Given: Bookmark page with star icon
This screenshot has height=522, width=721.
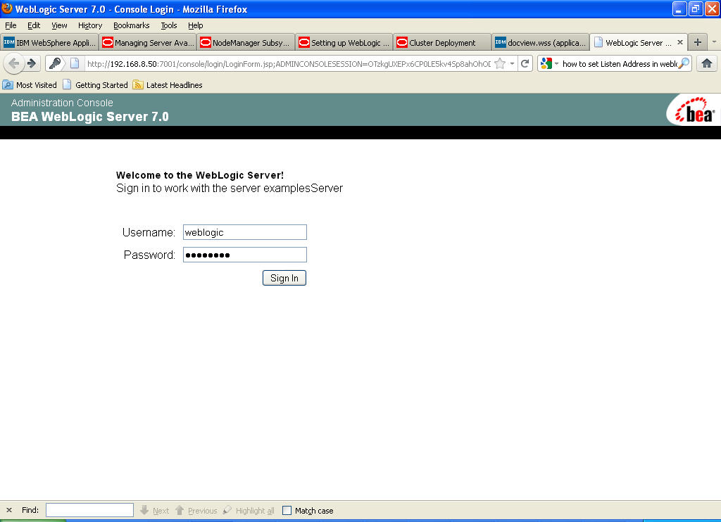Looking at the screenshot, I should 500,64.
